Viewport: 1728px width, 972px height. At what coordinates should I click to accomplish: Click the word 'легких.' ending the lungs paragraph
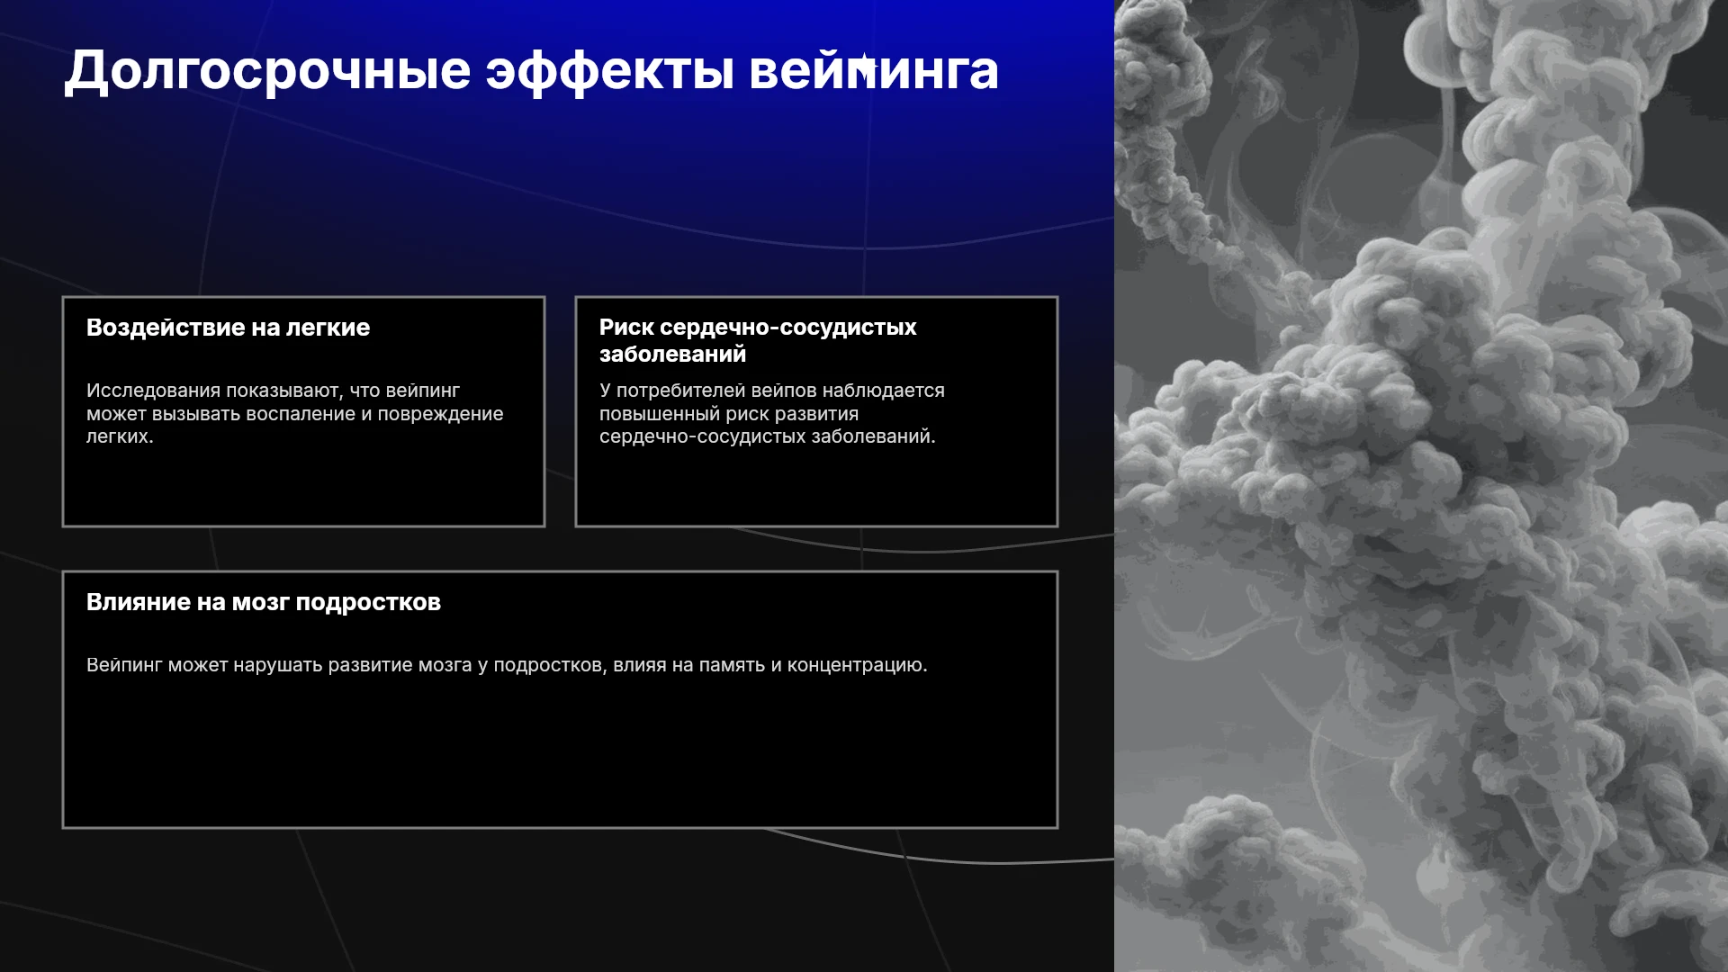click(120, 436)
